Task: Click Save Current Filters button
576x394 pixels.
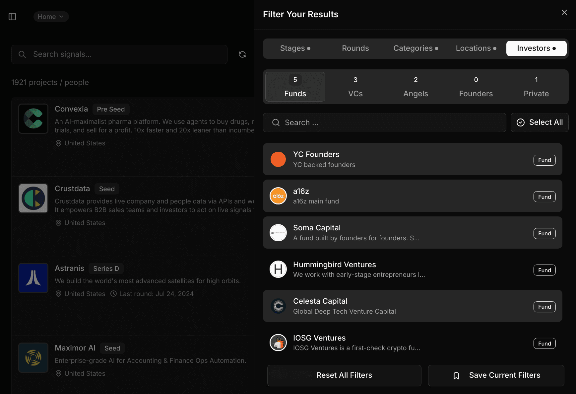Action: [x=496, y=375]
